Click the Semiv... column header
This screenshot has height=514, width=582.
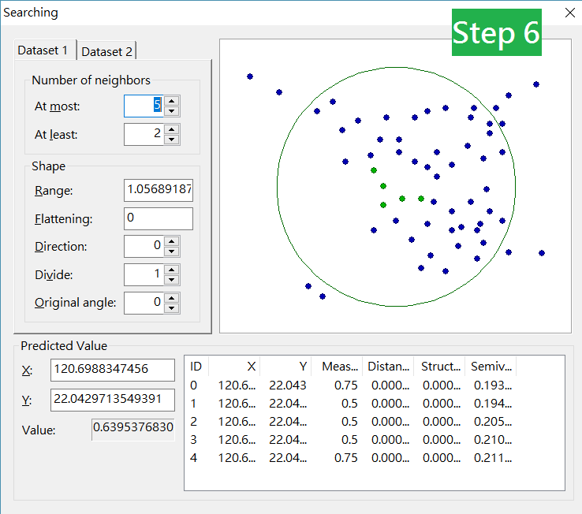point(491,367)
